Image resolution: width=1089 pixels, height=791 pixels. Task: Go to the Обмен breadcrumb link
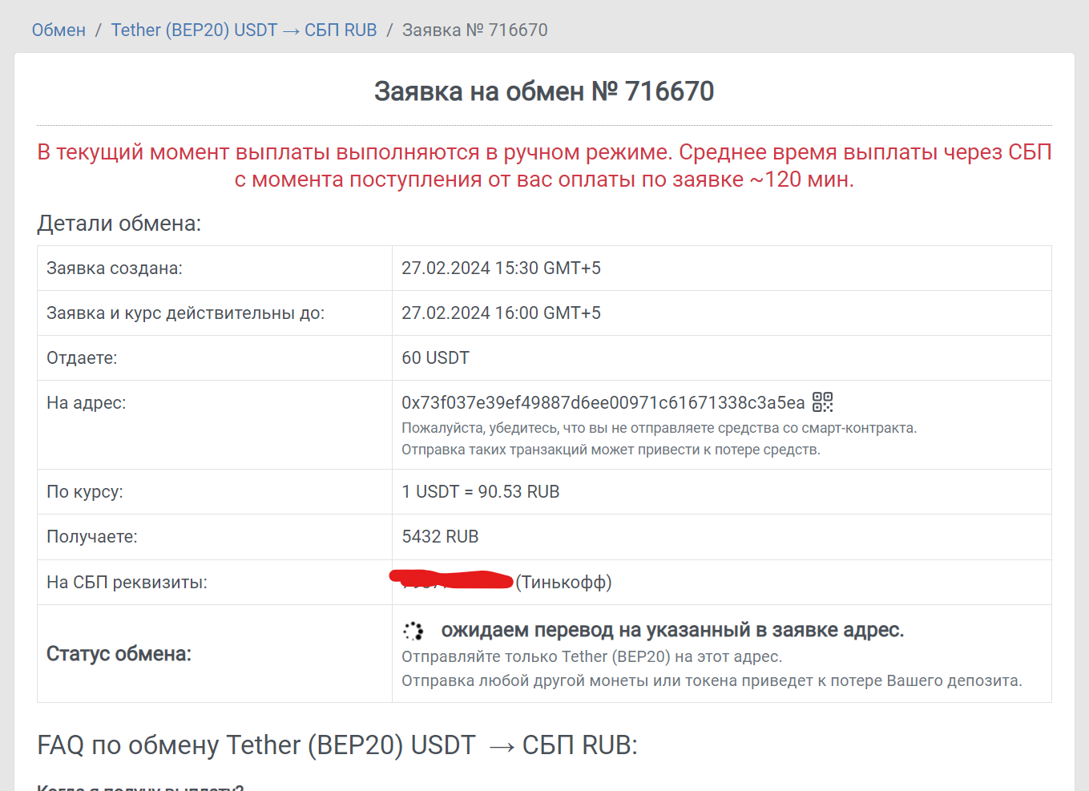pyautogui.click(x=58, y=30)
